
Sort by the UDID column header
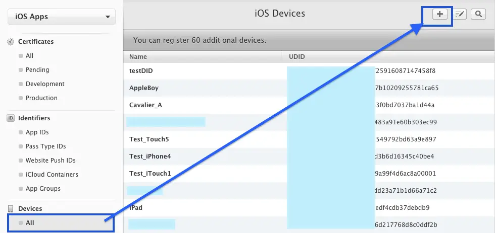click(x=388, y=57)
